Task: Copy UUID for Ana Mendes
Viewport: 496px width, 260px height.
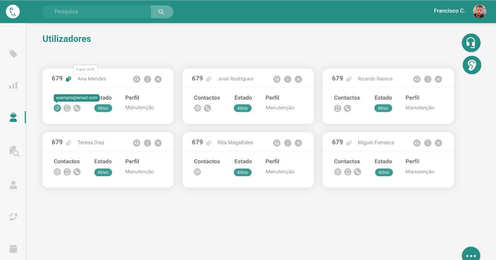Action: tap(68, 79)
